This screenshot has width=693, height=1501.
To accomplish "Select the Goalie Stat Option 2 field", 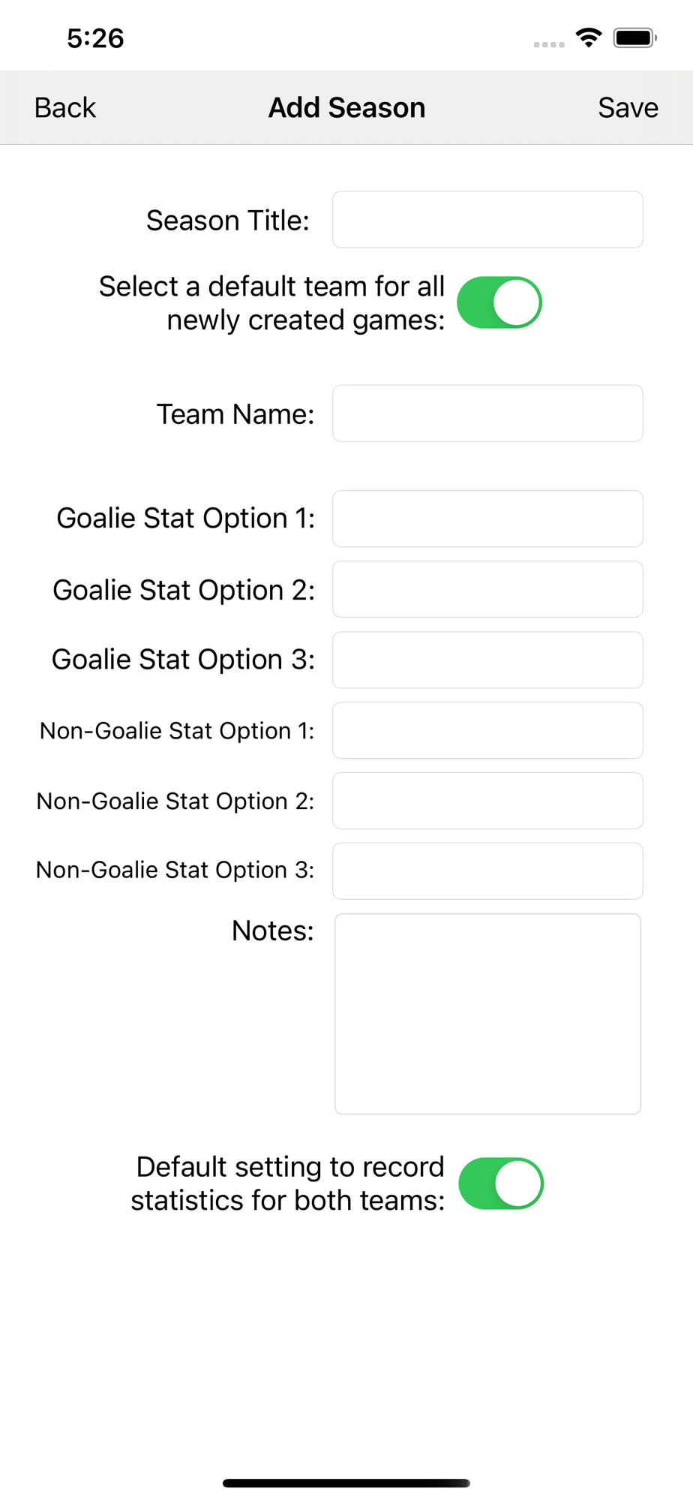I will tap(487, 589).
